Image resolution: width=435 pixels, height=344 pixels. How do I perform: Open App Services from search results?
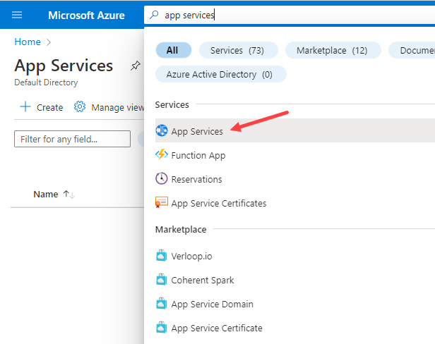[x=295, y=130]
